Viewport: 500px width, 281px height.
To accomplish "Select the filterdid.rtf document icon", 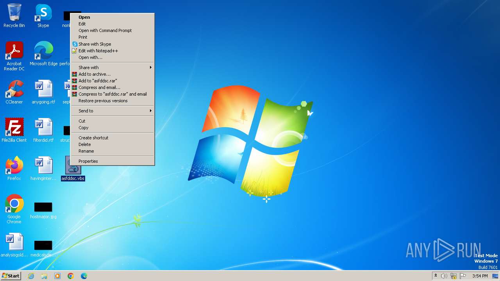I will click(43, 130).
